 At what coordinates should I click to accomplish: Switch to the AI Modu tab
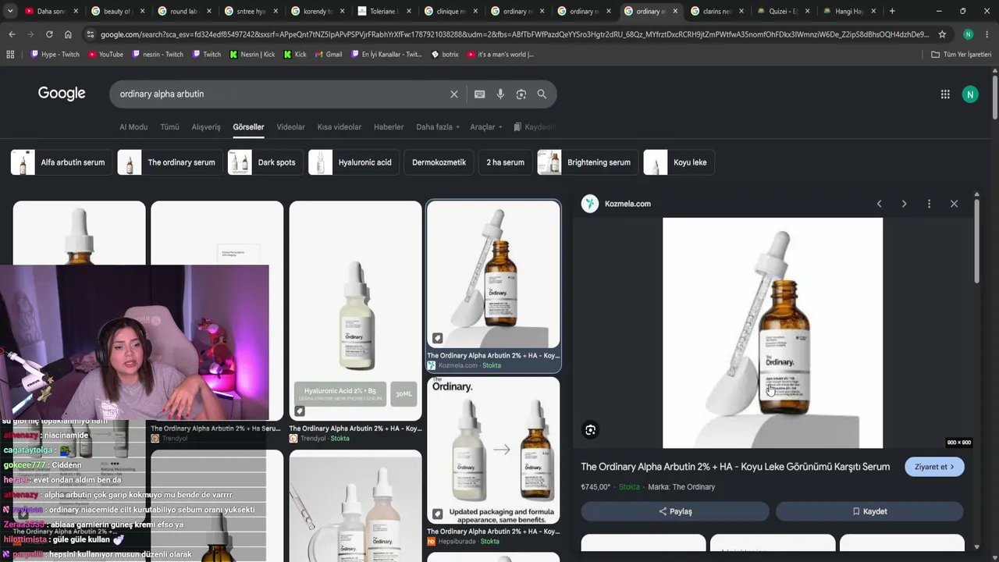click(133, 127)
